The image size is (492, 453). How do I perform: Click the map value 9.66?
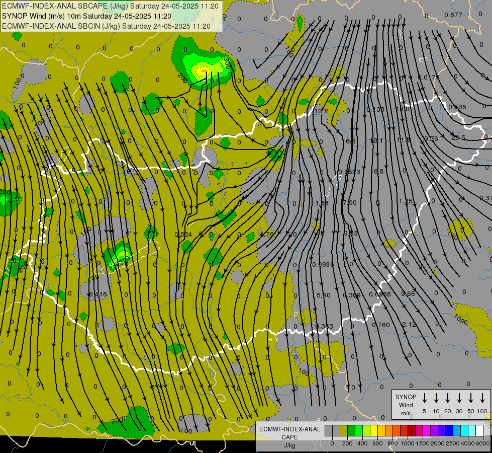point(408,293)
